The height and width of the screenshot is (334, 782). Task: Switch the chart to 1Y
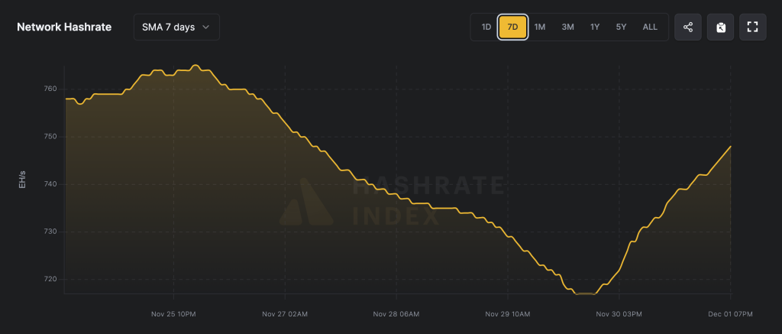click(x=595, y=27)
